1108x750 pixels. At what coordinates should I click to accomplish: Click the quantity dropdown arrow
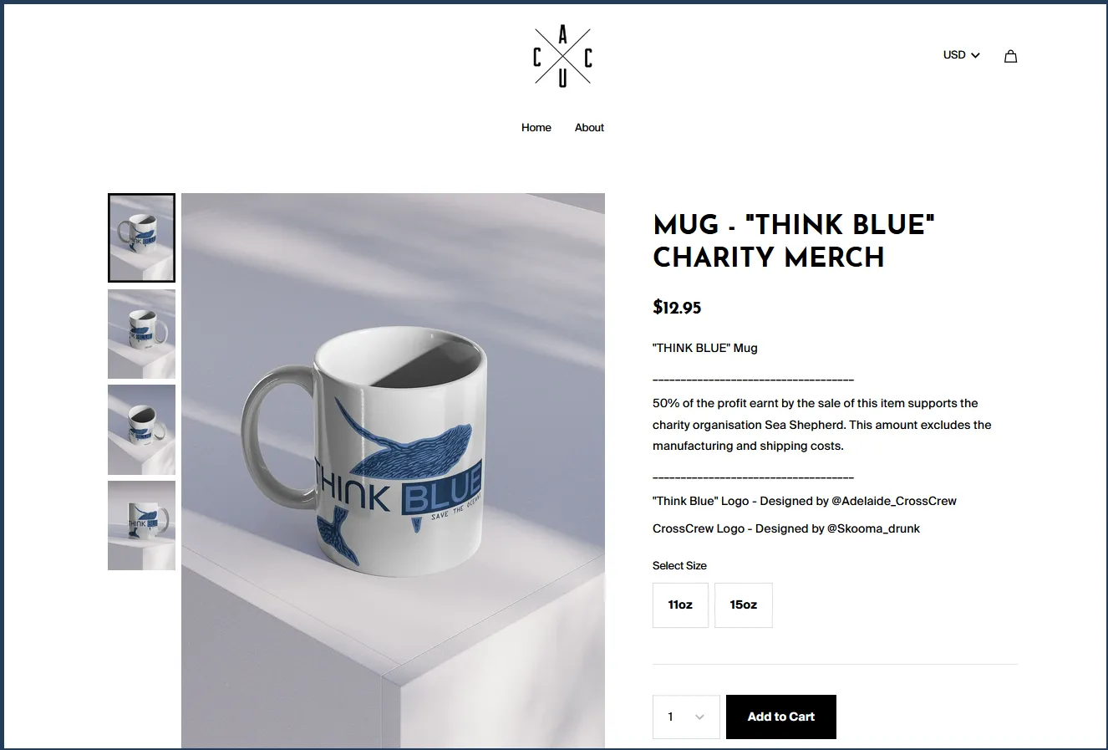tap(699, 717)
